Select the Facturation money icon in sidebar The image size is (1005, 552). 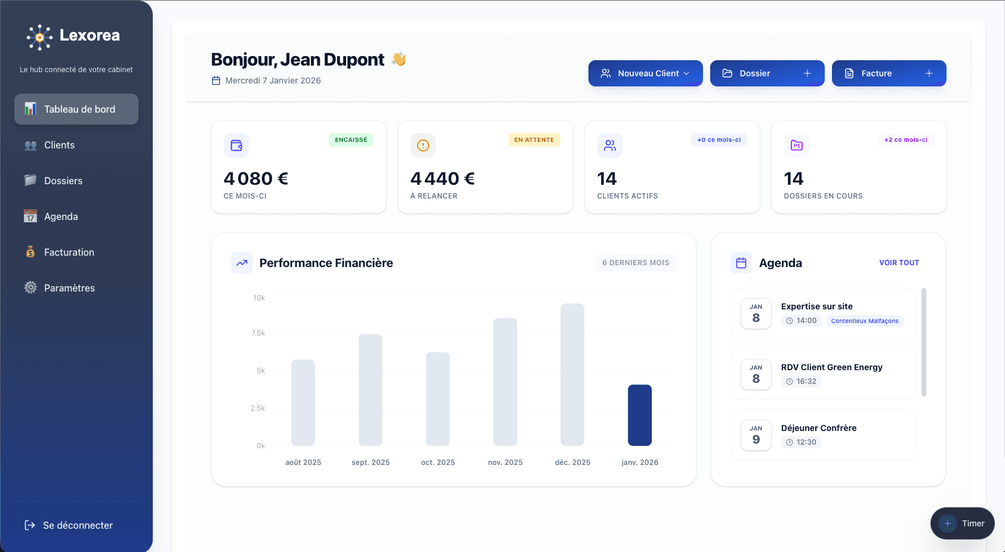pos(30,252)
